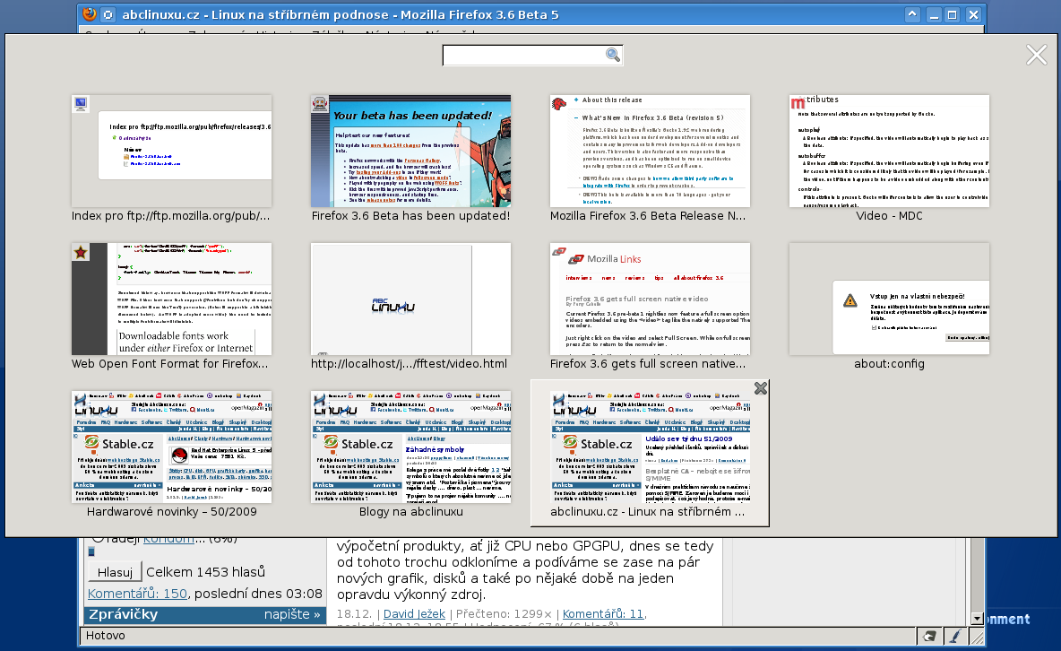Image resolution: width=1061 pixels, height=651 pixels.
Task: Click the poslední dnes 03:08 text
Action: pos(258,594)
